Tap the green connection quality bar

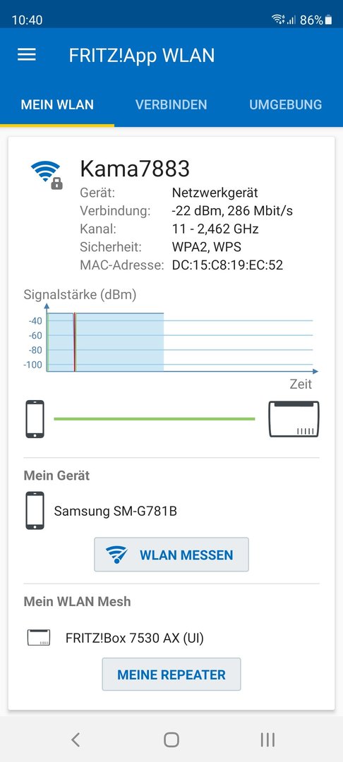[154, 418]
